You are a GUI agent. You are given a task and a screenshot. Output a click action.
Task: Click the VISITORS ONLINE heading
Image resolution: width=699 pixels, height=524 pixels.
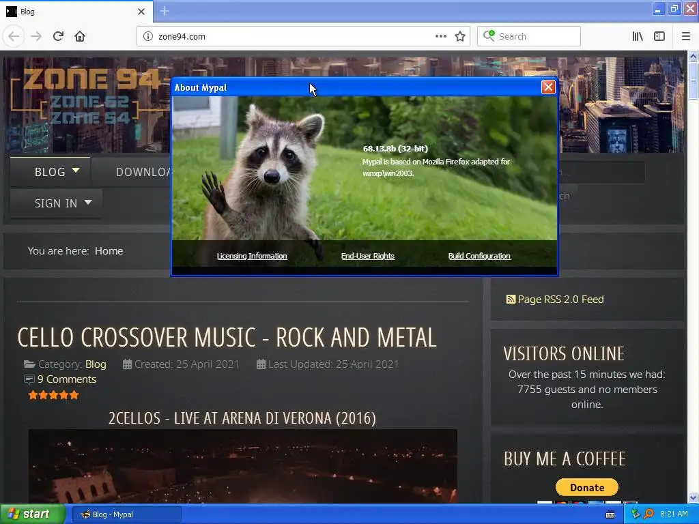click(x=564, y=354)
